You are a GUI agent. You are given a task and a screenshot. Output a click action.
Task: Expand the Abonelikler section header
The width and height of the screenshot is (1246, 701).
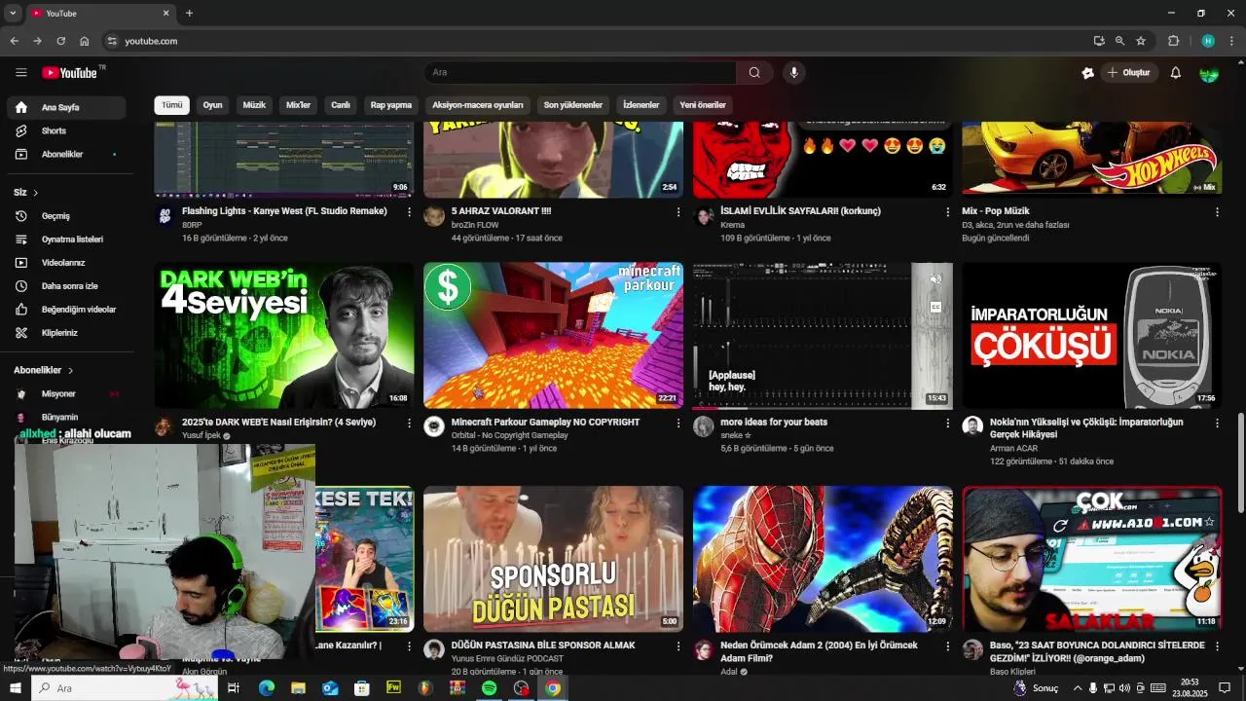click(44, 370)
